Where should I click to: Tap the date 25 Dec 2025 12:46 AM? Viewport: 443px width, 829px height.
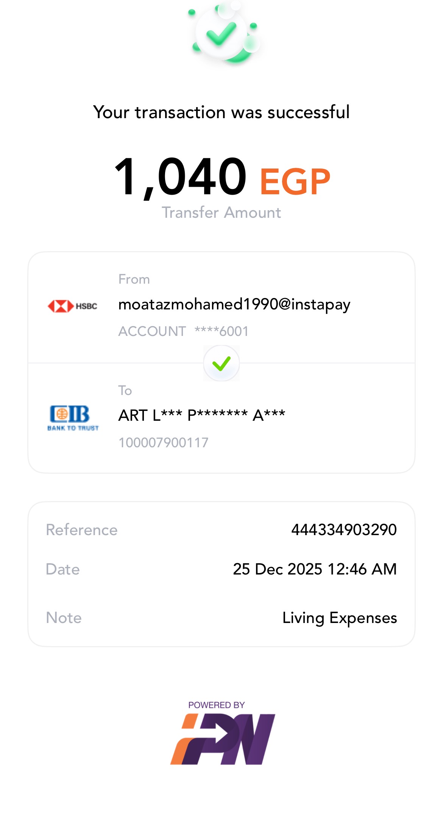pos(315,569)
